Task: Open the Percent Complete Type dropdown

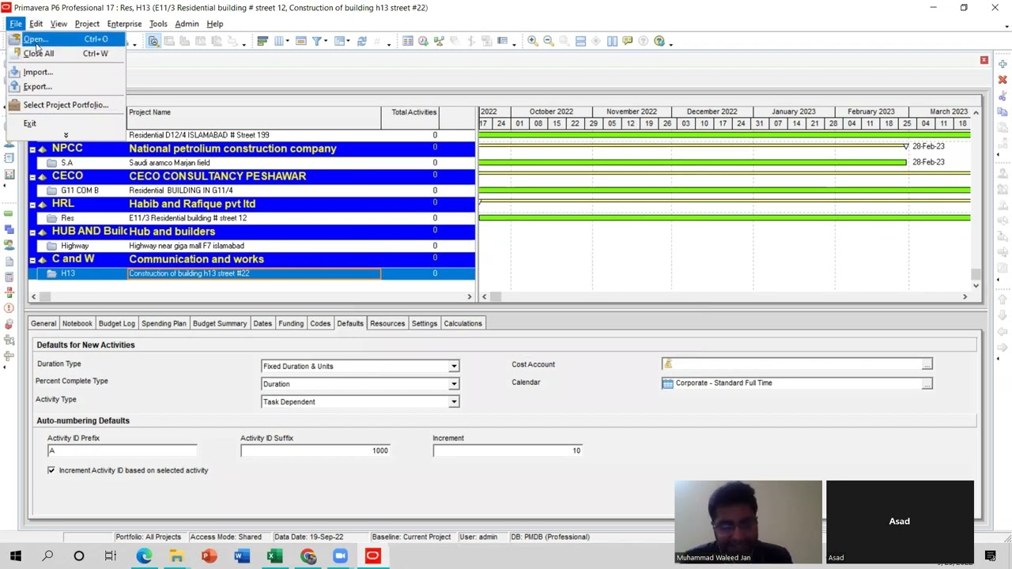Action: coord(454,384)
